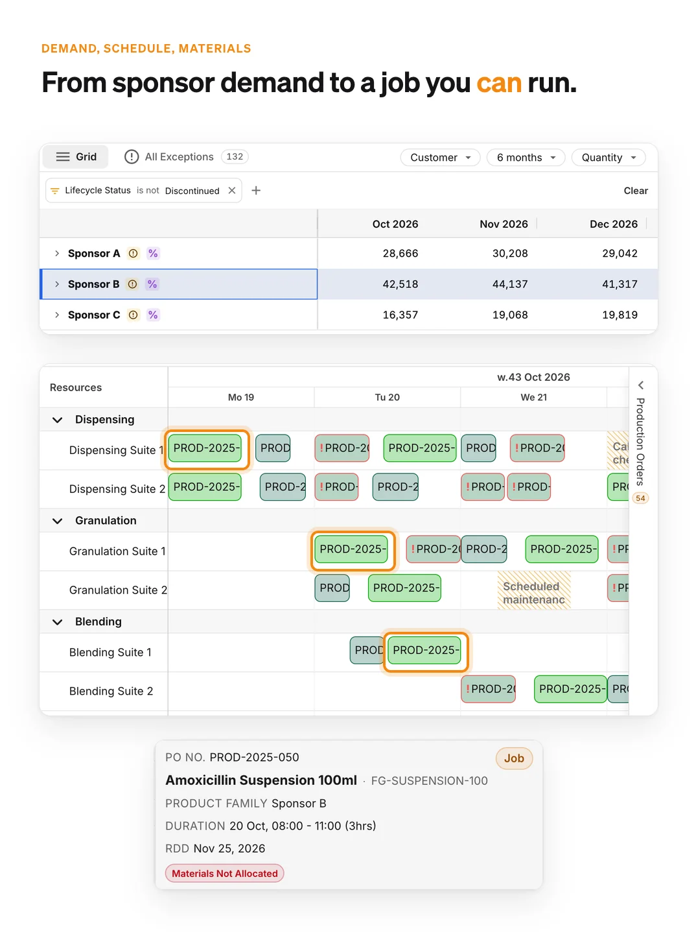Click the product code FG-SUSPENSION-100
This screenshot has height=938, width=696.
[429, 781]
